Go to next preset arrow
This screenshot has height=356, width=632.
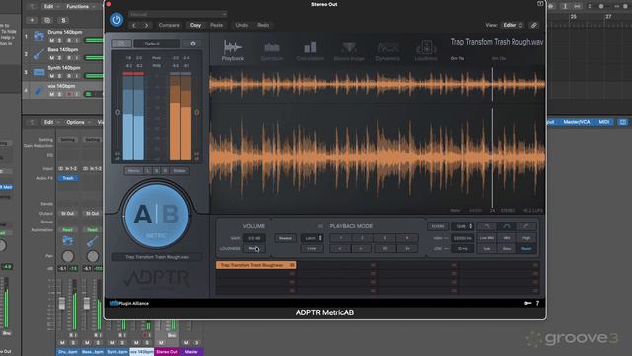coord(147,25)
